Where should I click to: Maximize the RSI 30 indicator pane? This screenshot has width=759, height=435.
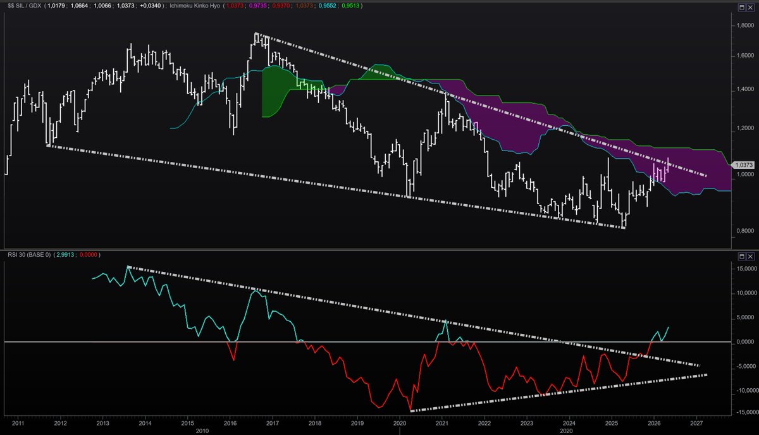(742, 256)
